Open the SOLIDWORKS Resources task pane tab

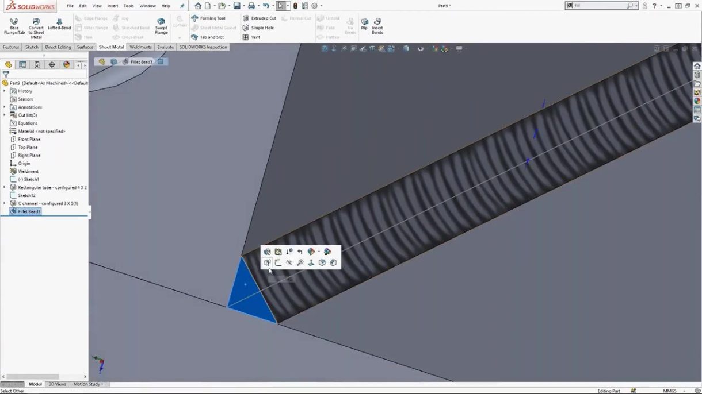(697, 66)
